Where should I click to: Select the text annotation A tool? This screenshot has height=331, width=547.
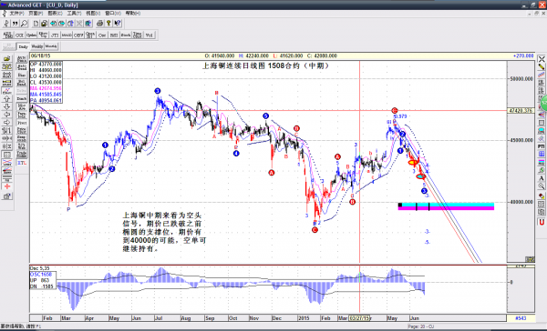click(x=542, y=178)
